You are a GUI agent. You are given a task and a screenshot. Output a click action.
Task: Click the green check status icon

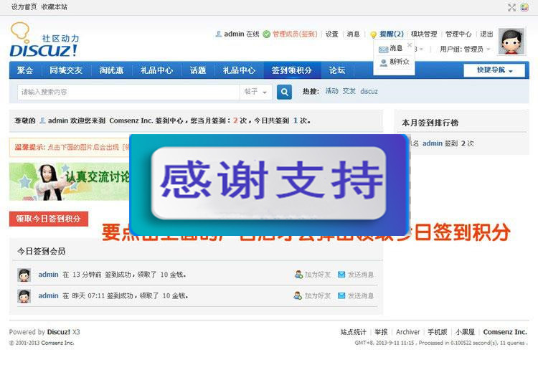pyautogui.click(x=267, y=34)
